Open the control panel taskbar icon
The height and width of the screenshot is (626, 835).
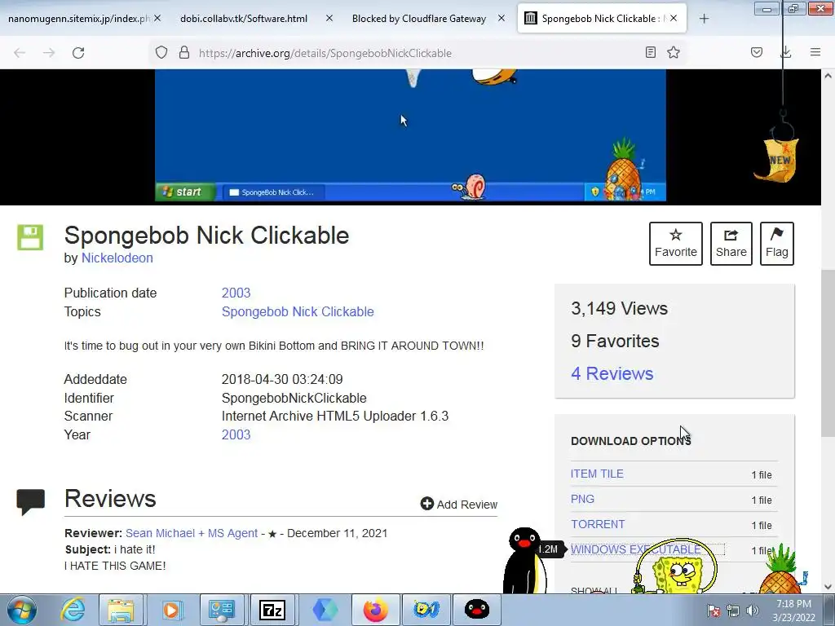222,610
